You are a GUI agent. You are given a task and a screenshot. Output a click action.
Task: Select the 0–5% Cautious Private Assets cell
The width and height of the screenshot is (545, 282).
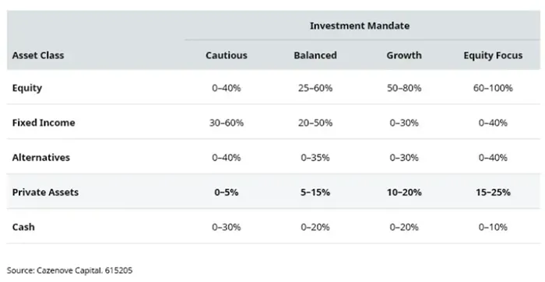[x=227, y=192]
